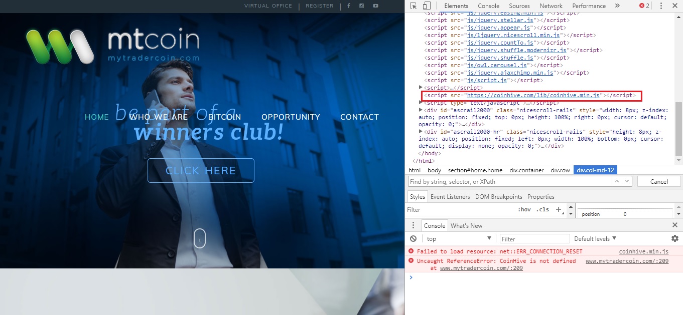Open the Performance tab
The width and height of the screenshot is (683, 315).
coord(589,6)
